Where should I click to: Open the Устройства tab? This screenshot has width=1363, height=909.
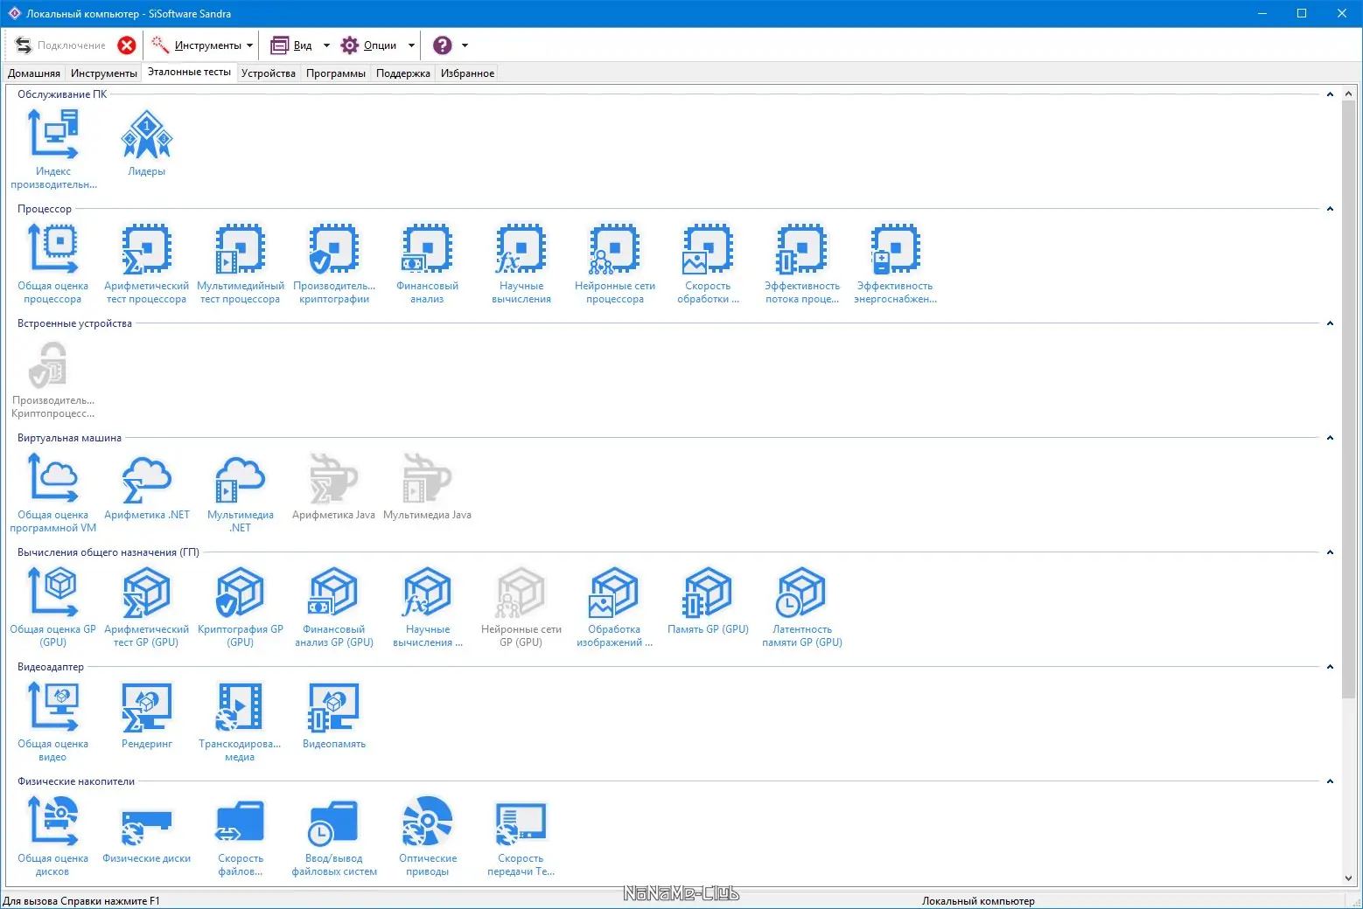(269, 73)
